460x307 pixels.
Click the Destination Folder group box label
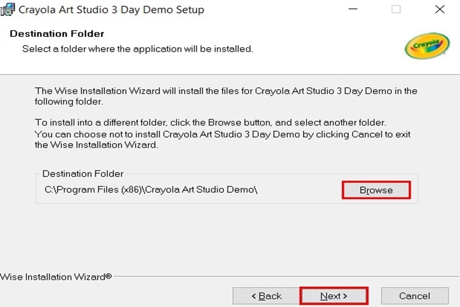click(83, 174)
